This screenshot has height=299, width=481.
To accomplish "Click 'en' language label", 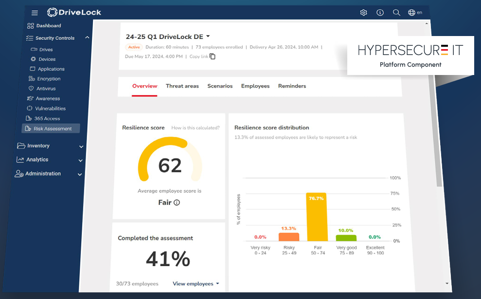I will coord(419,12).
